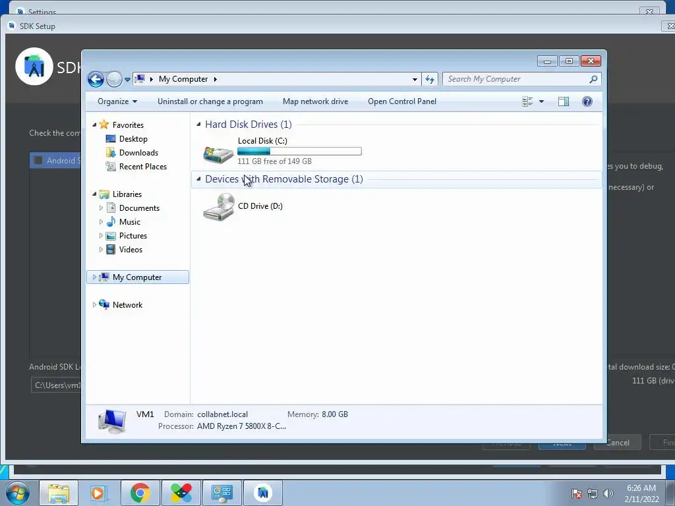Open the address bar history dropdown
The height and width of the screenshot is (506, 675).
pyautogui.click(x=415, y=79)
